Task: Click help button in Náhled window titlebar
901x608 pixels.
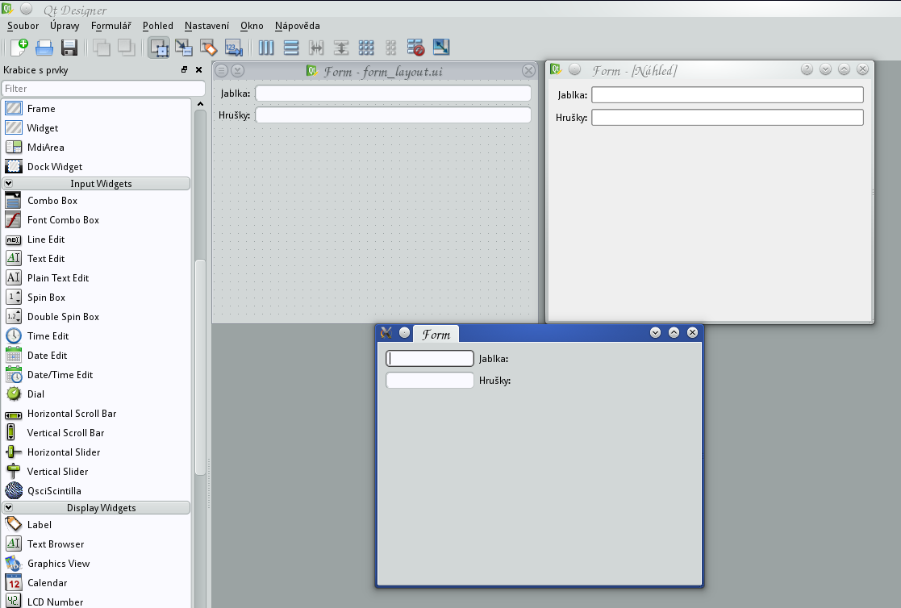Action: [x=807, y=69]
